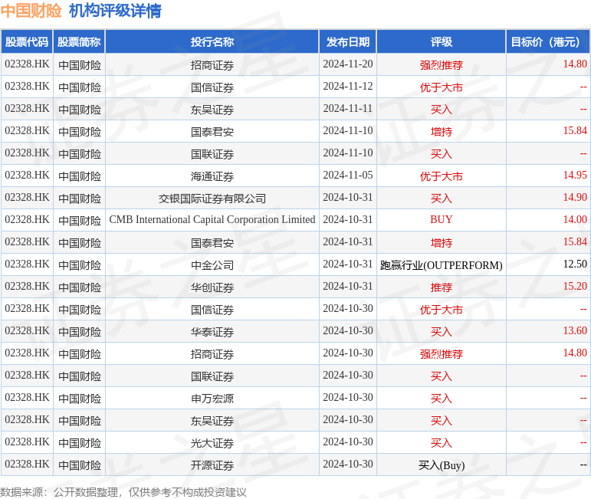Click 增持 rating dated 2024-10-31
Viewport: 591px width, 499px height.
[442, 243]
